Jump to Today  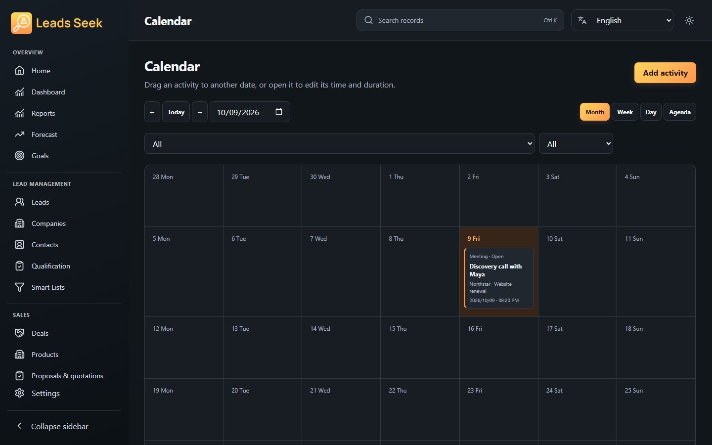click(x=176, y=112)
